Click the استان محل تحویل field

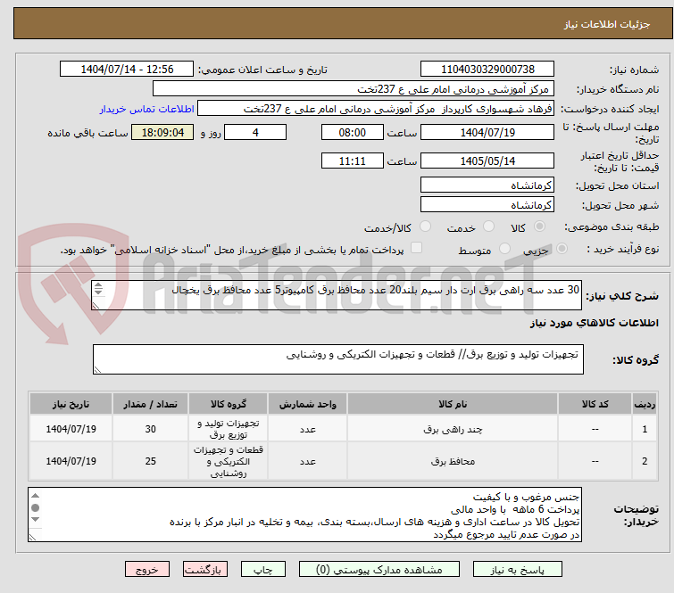[x=487, y=185]
